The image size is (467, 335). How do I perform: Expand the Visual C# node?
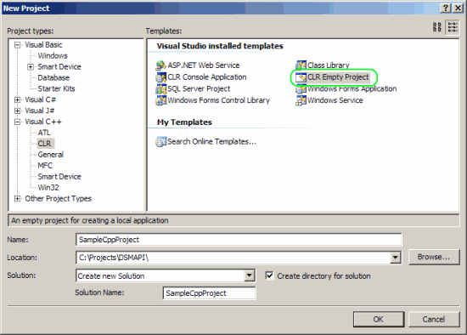(x=18, y=99)
